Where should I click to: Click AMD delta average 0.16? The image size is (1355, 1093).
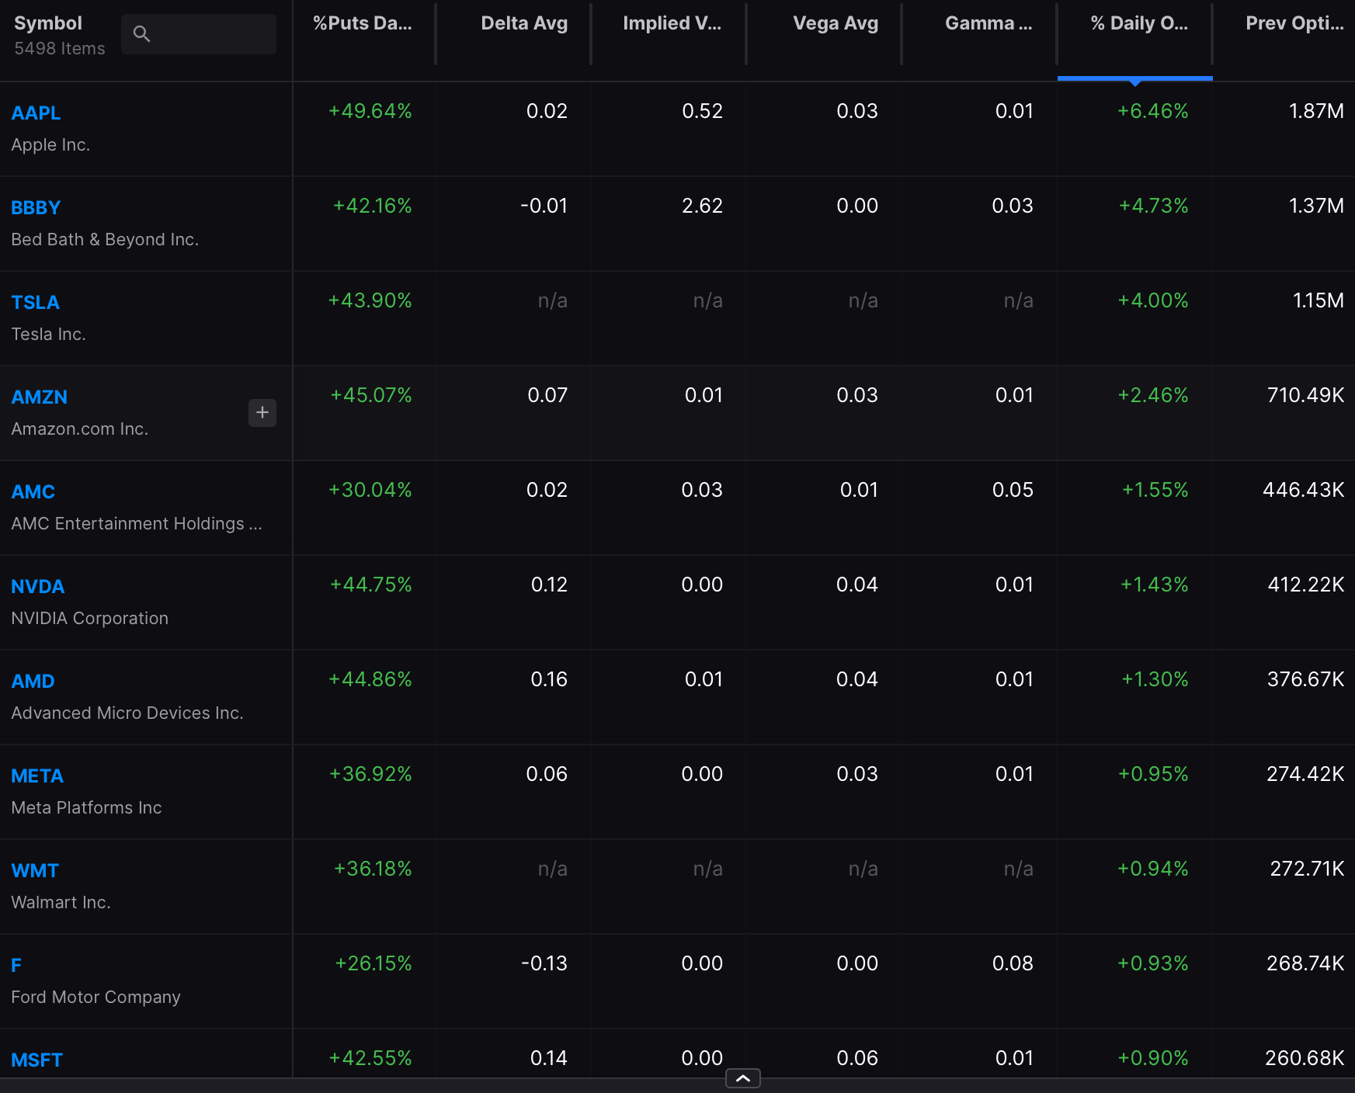click(549, 679)
